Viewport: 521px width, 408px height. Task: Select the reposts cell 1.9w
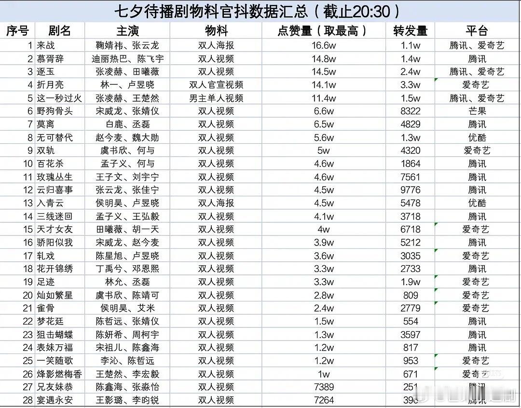[x=411, y=282]
